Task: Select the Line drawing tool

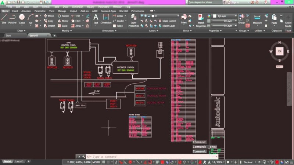Action: (x=4, y=19)
